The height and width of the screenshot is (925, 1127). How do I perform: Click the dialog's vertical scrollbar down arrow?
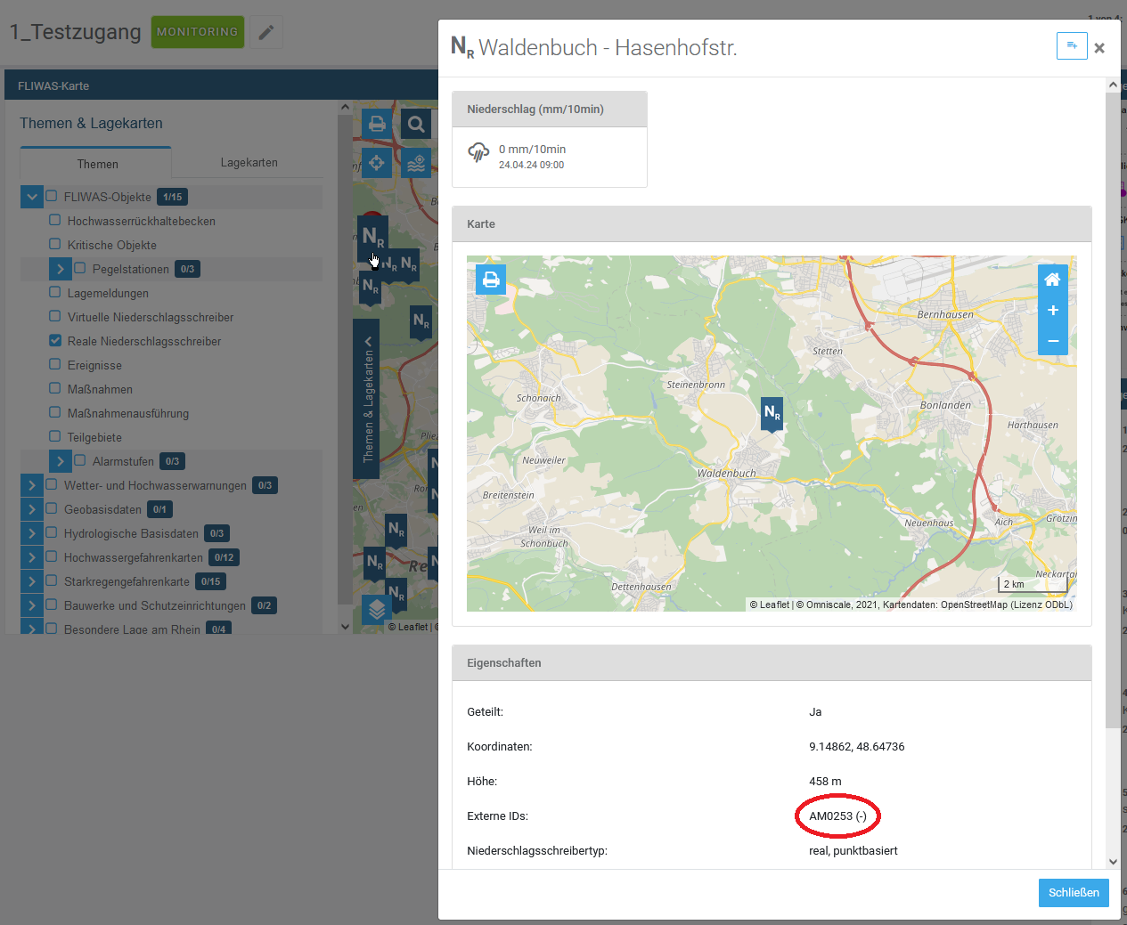point(1113,861)
